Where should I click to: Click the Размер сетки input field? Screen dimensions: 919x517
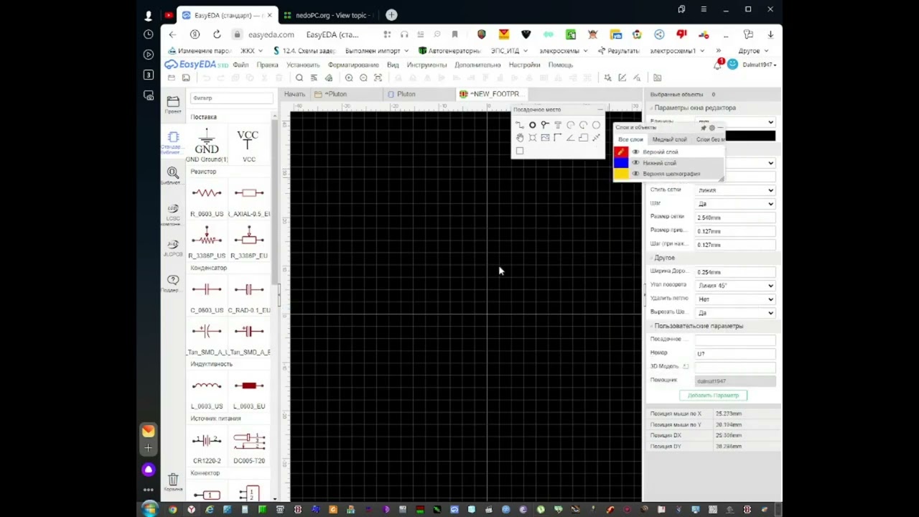coord(736,218)
